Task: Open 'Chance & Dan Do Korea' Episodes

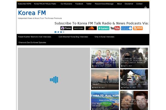Action: (32, 43)
